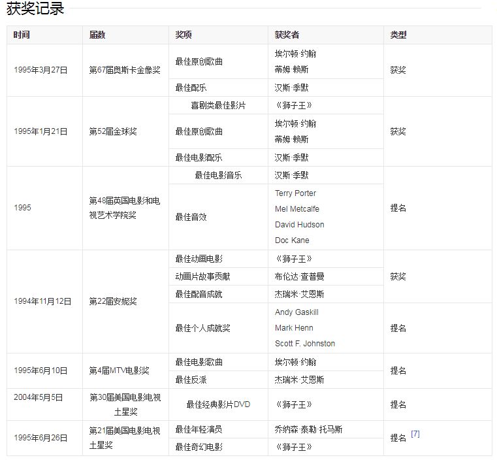This screenshot has width=497, height=460.
Task: Select 最佳个人成就奖 award
Action: 202,328
